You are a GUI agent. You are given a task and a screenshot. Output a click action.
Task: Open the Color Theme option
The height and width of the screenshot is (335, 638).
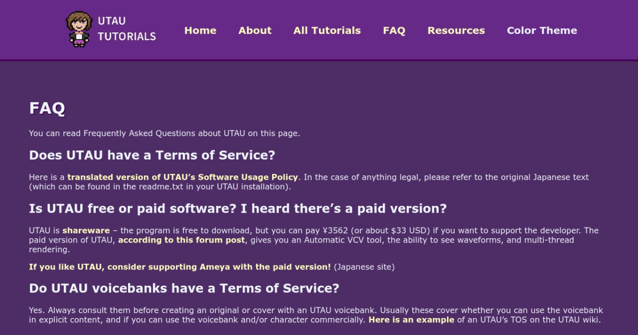point(542,30)
